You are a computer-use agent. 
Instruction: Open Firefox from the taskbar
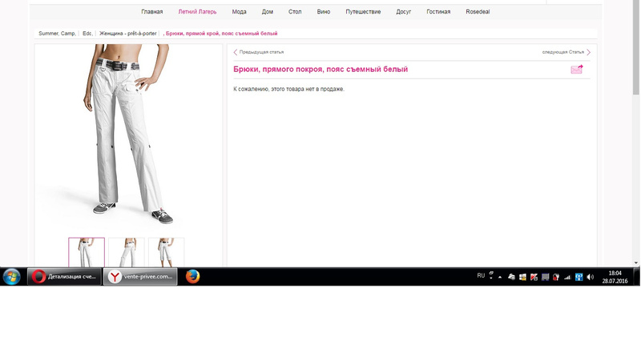click(x=192, y=277)
